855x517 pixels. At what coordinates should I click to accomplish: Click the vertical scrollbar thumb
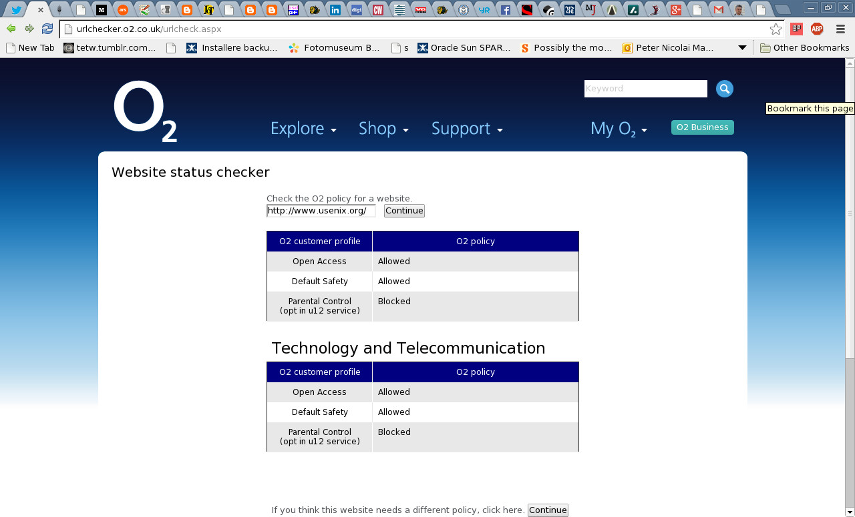pyautogui.click(x=850, y=213)
